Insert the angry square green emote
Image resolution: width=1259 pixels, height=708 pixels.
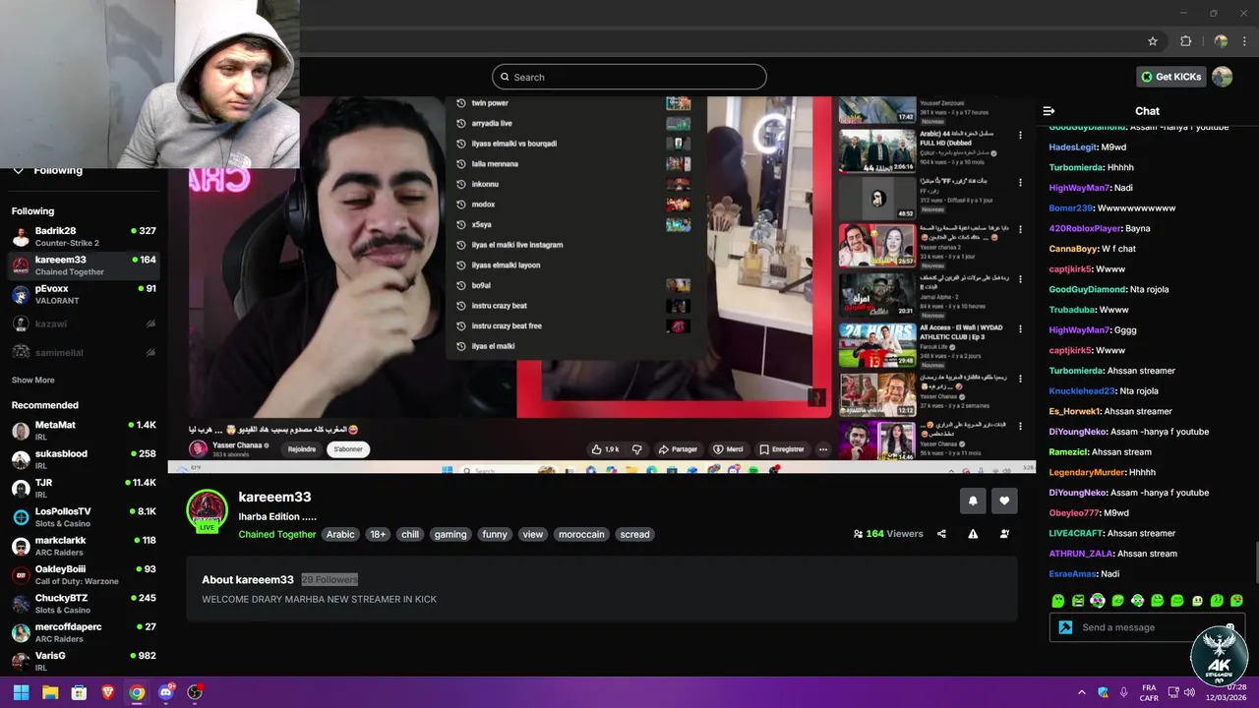tap(1078, 600)
